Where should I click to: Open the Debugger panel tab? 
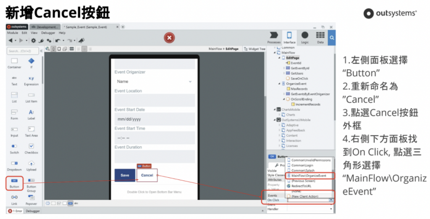pos(33,211)
